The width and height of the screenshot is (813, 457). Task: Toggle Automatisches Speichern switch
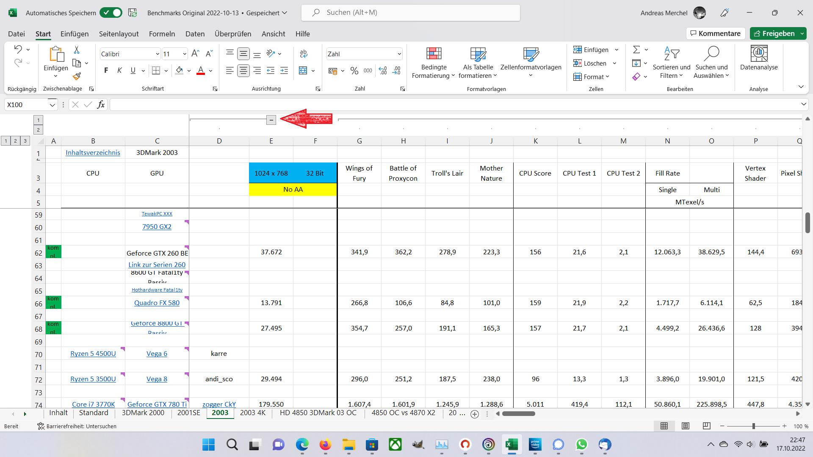111,13
